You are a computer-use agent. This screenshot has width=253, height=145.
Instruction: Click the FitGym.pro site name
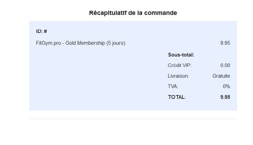(49, 43)
